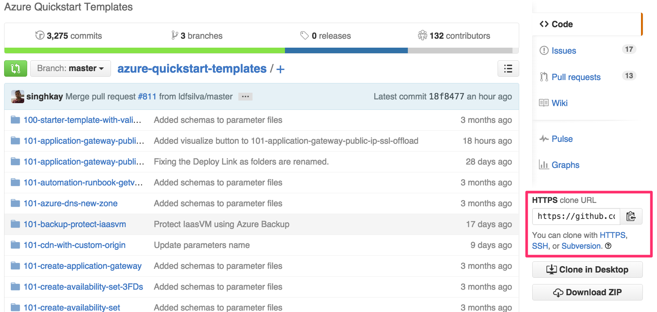Click the Issues count badge 17

(629, 49)
